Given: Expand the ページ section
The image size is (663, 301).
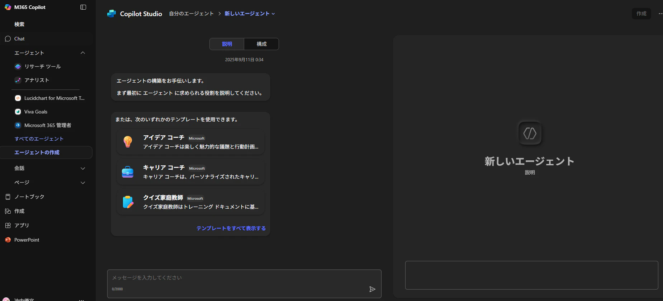Looking at the screenshot, I should pyautogui.click(x=83, y=183).
